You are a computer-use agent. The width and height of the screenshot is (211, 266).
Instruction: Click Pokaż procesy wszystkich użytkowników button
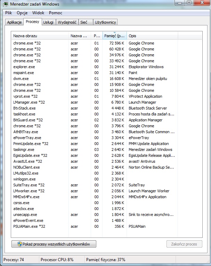click(54, 244)
